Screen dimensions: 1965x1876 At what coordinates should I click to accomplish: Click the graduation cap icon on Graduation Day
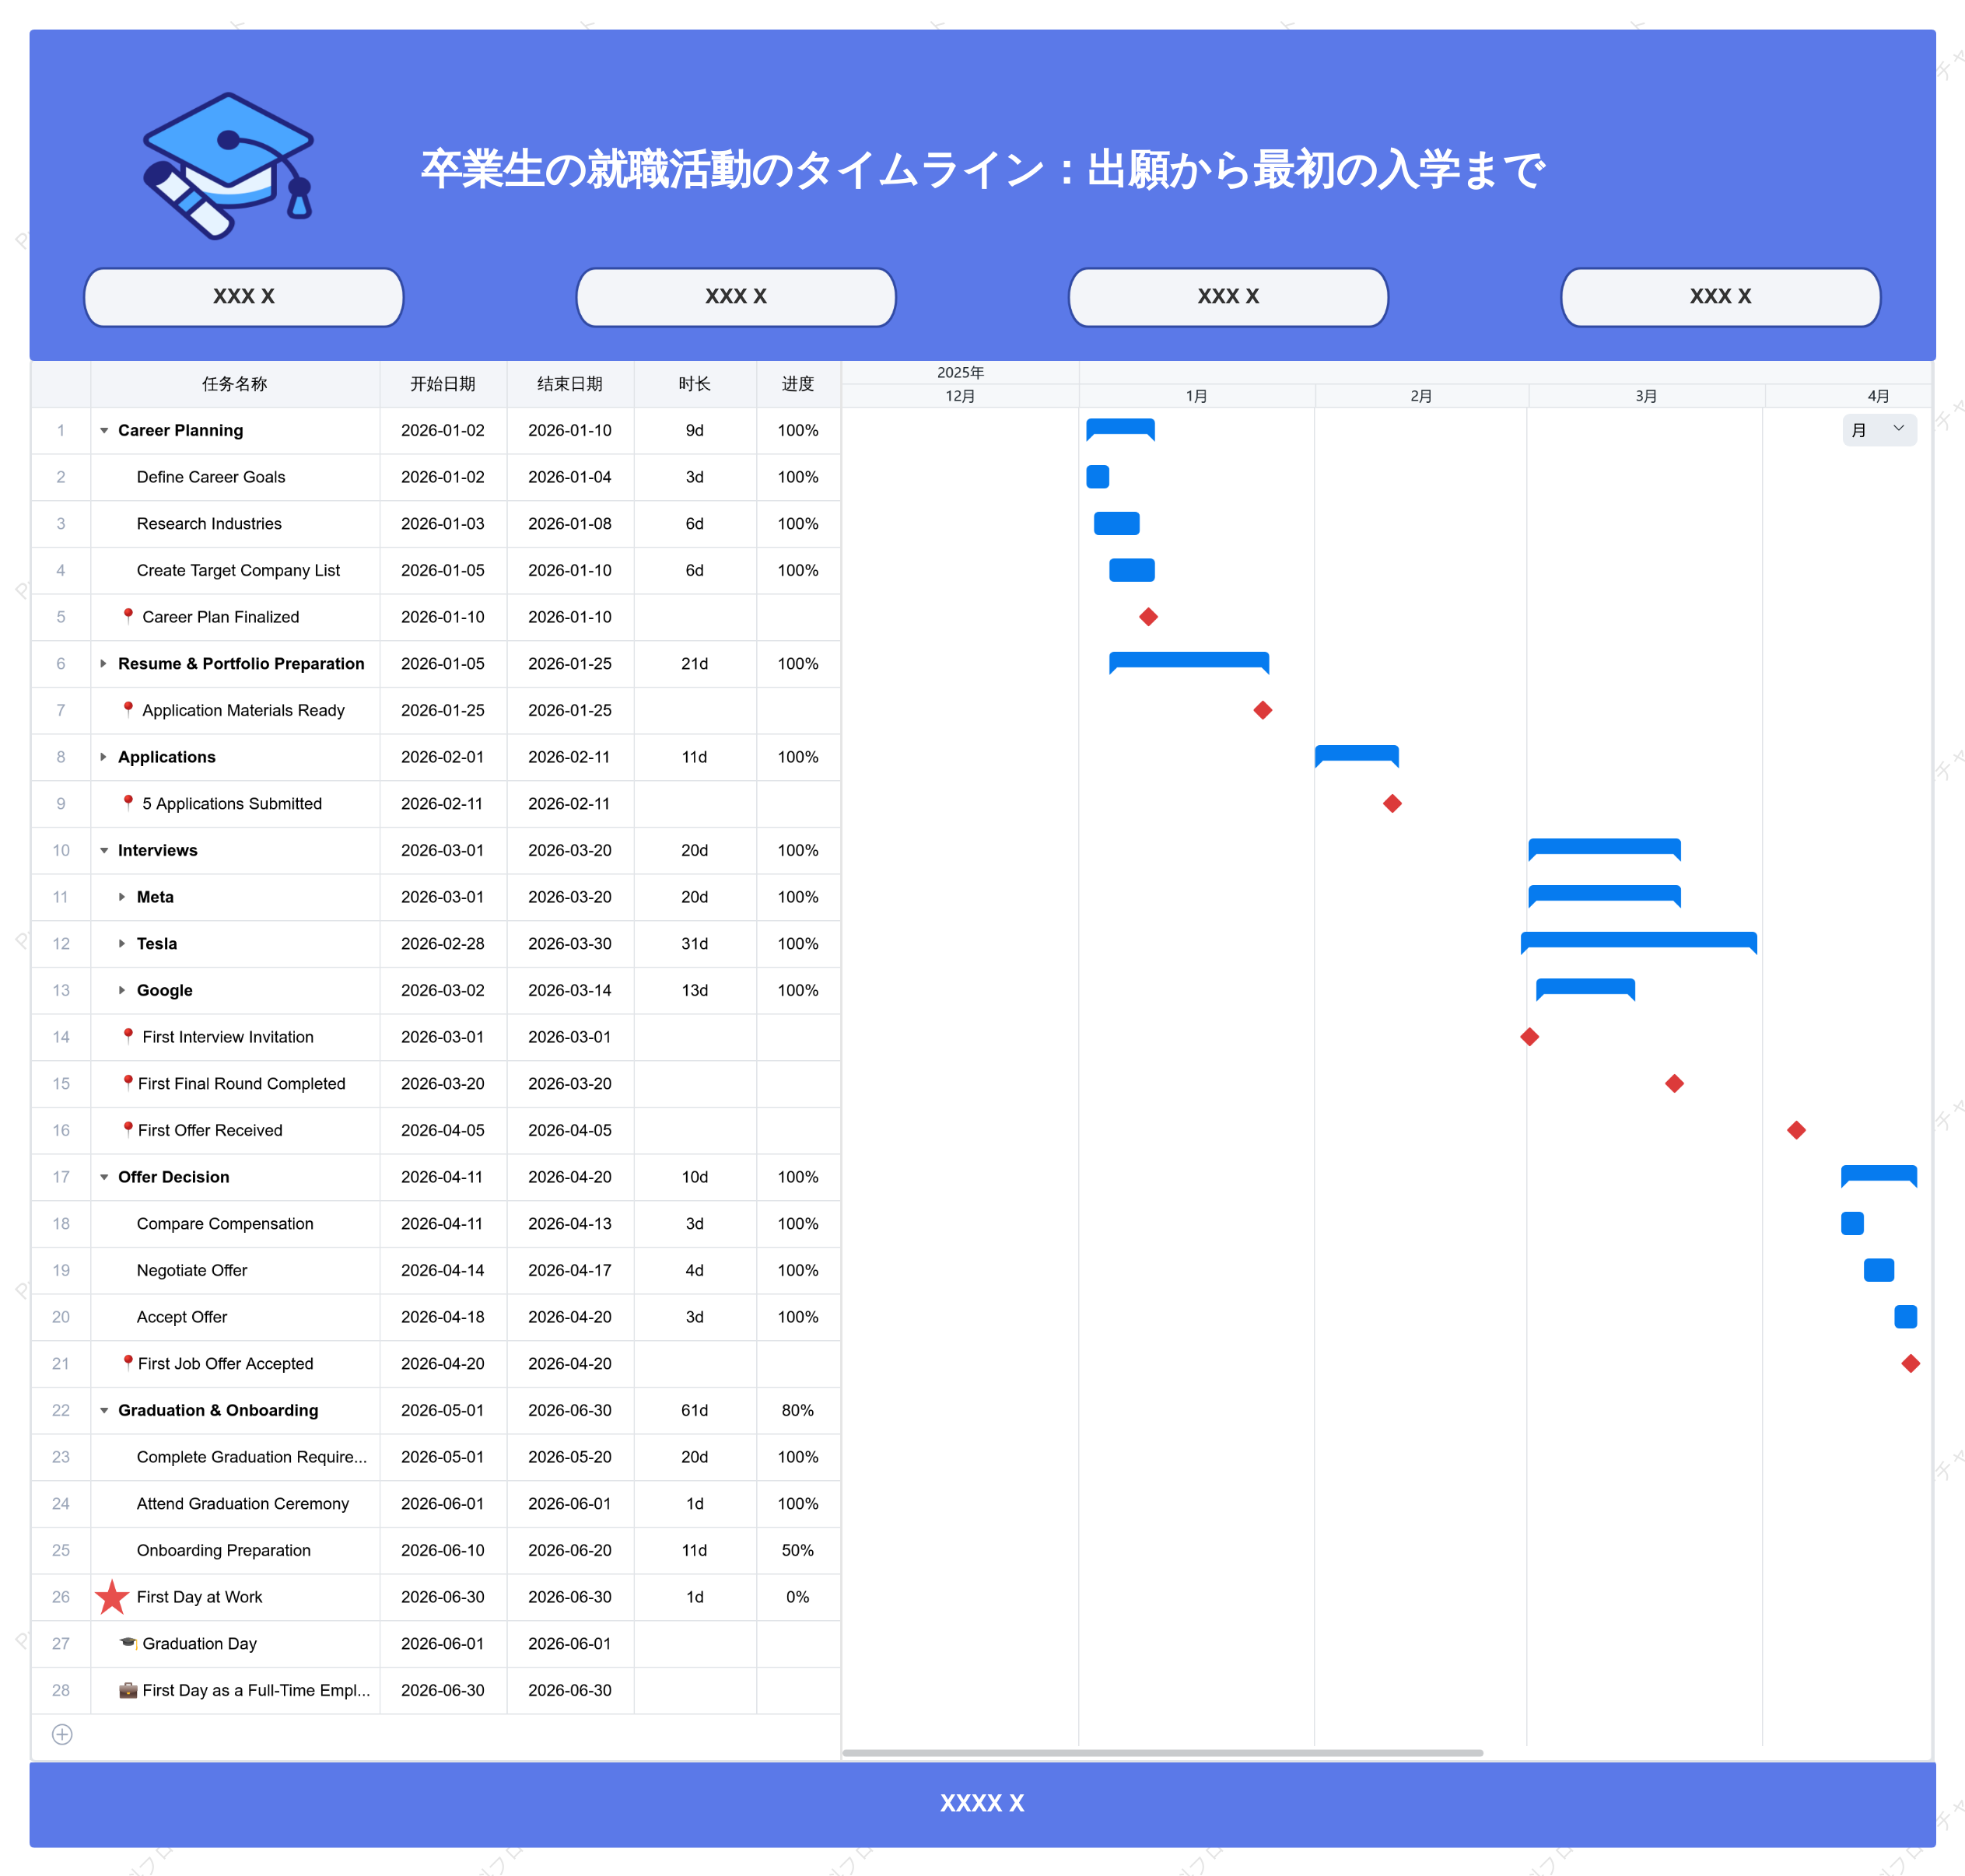[128, 1643]
